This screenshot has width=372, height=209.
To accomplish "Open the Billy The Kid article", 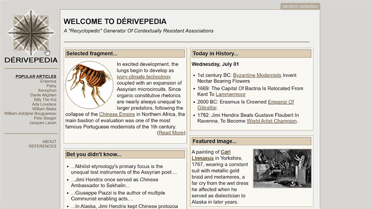I will tap(45, 99).
